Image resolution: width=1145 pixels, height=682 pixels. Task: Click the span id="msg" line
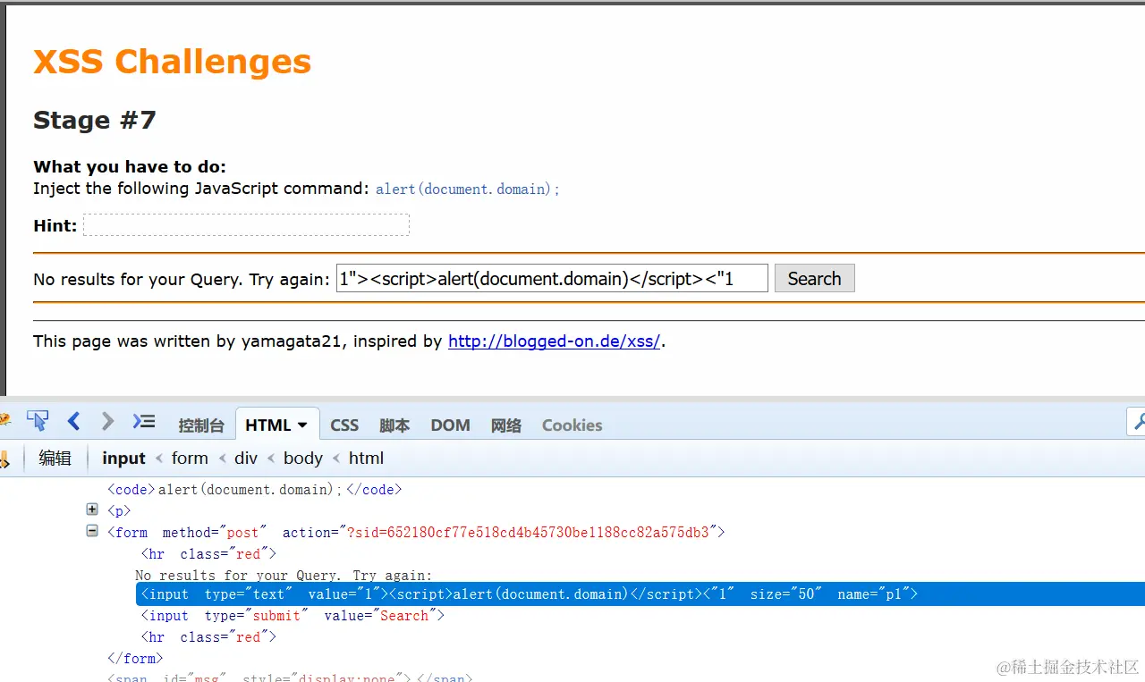coord(290,677)
